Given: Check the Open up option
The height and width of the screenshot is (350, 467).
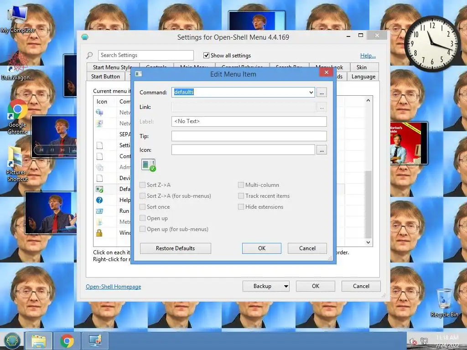Looking at the screenshot, I should [x=142, y=218].
